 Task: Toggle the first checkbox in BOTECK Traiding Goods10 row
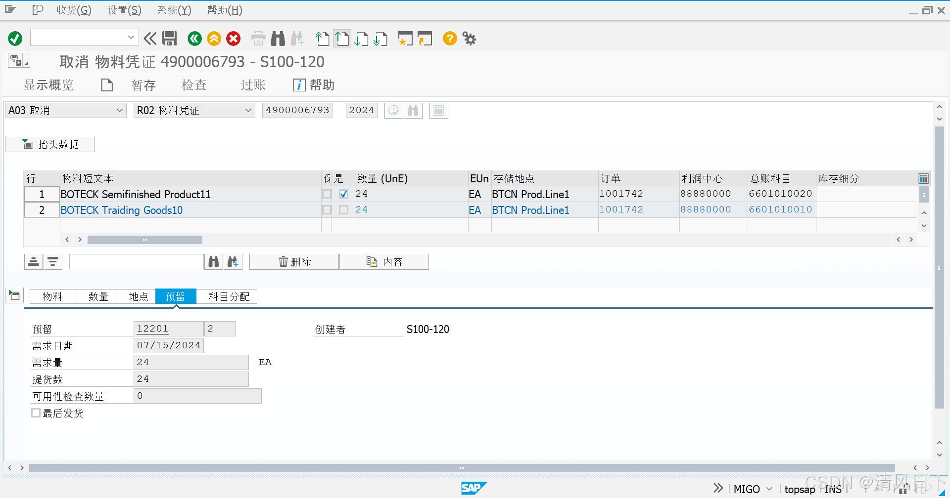pos(327,210)
